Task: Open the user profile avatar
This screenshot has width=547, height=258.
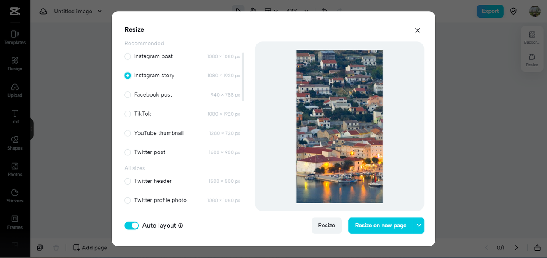Action: tap(535, 11)
